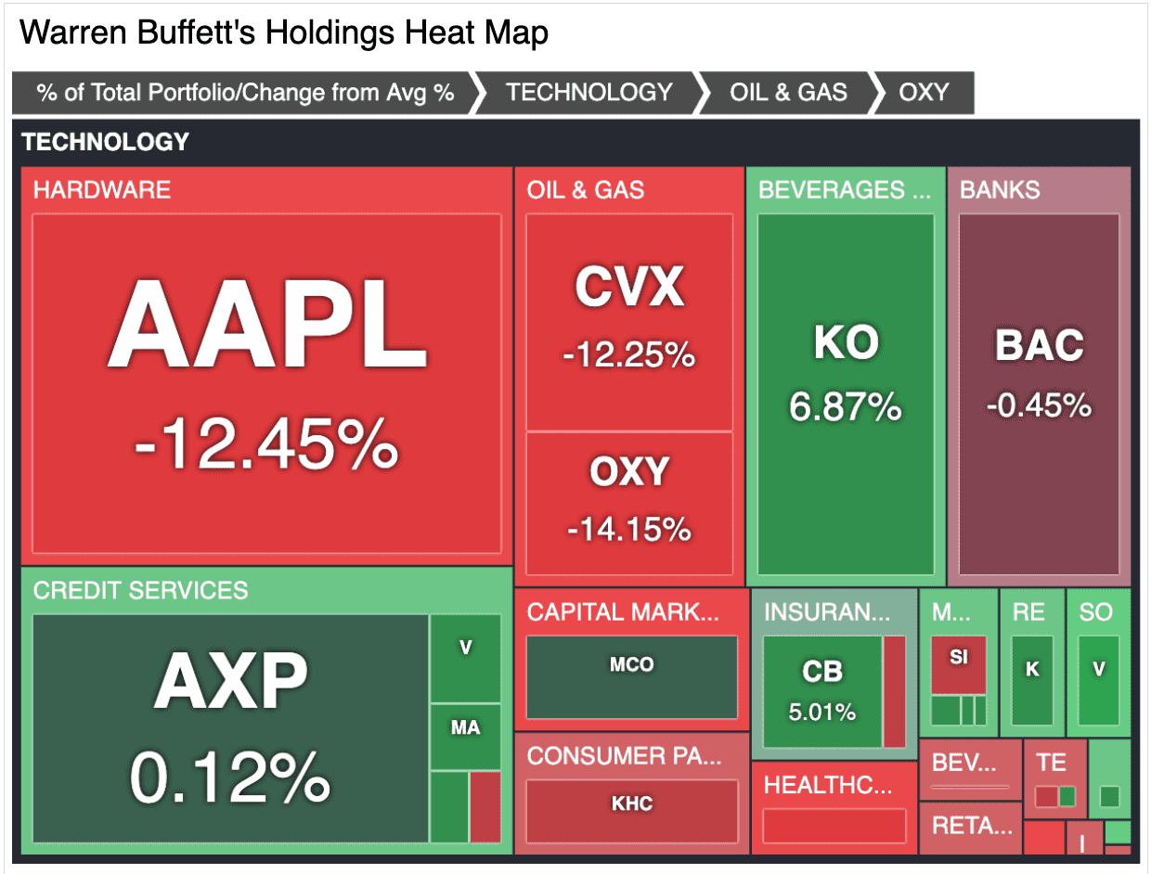Click the TECHNOLOGY breadcrumb item

(588, 93)
